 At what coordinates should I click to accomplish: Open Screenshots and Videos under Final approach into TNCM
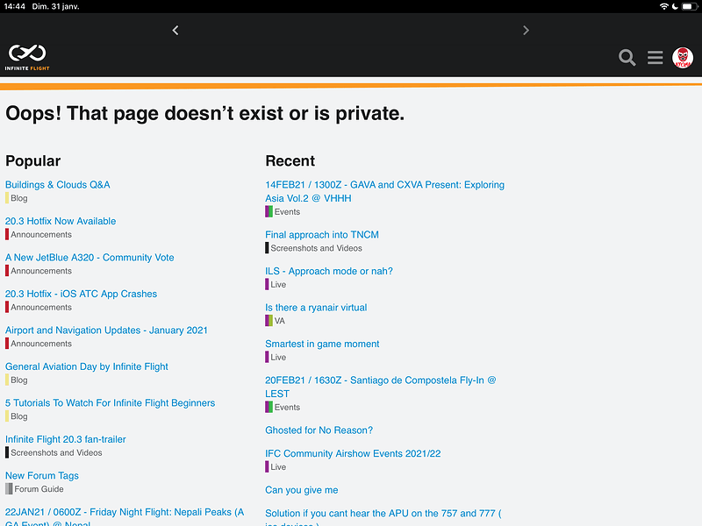314,248
